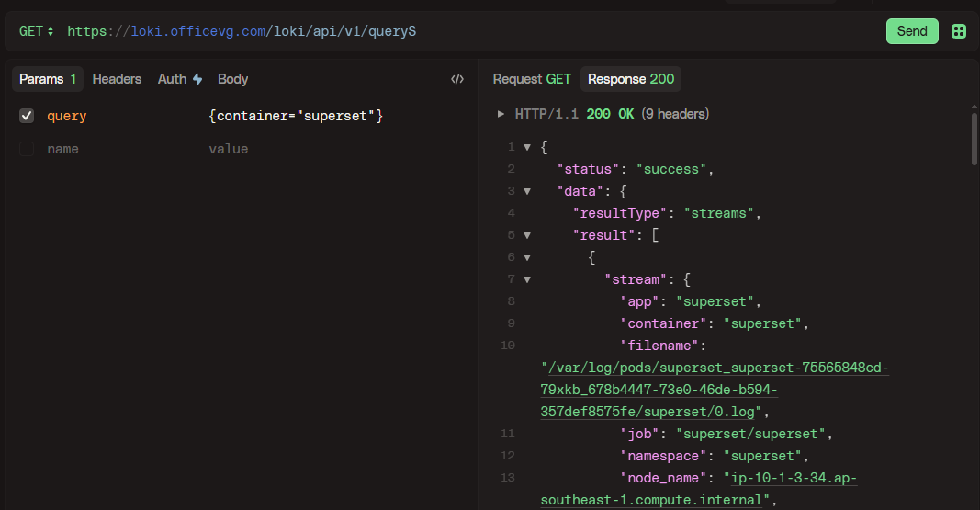
Task: Collapse the "data" object on line 3
Action: 527,191
